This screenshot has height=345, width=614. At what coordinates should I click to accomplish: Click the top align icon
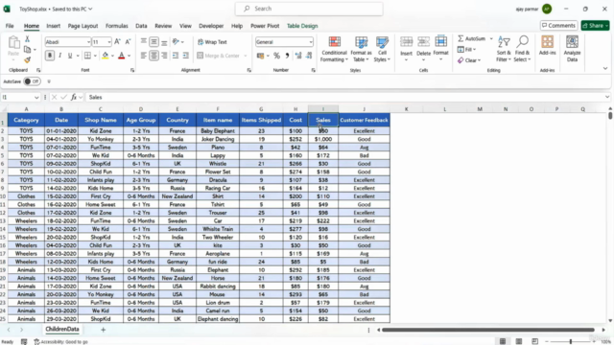click(x=144, y=42)
